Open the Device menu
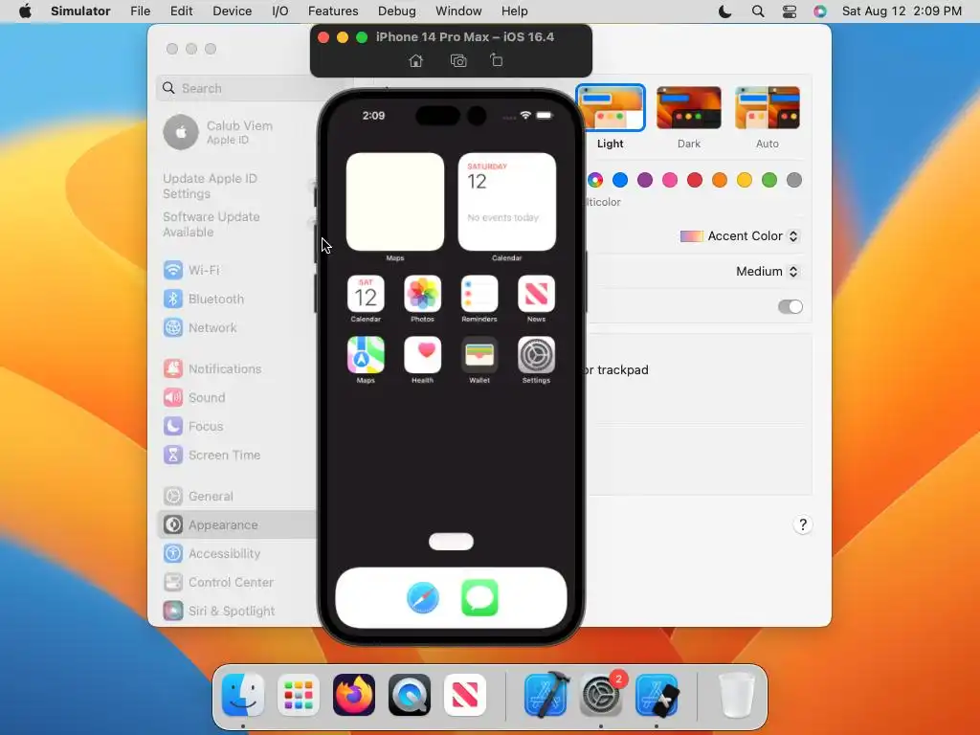980x735 pixels. click(x=232, y=11)
